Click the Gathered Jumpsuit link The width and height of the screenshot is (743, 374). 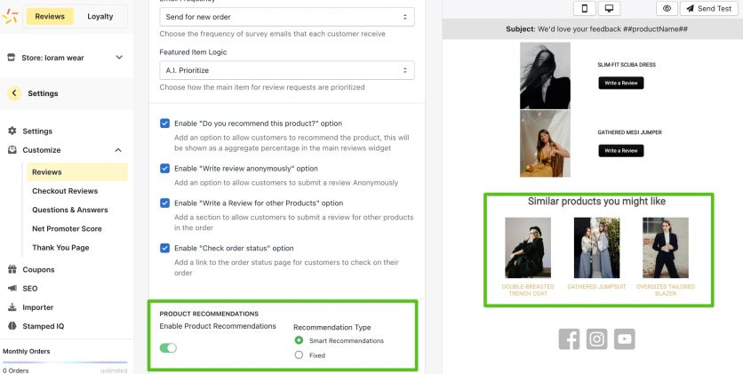(x=596, y=286)
